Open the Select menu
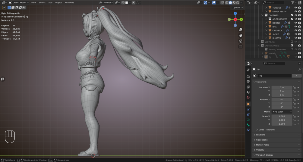Viewport: 303px width, 162px height. (42, 3)
